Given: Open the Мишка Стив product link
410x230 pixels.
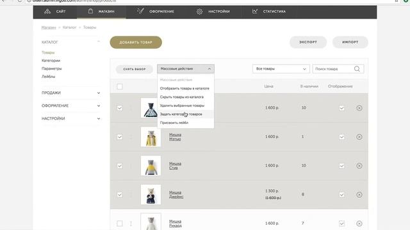Looking at the screenshot, I should pos(175,165).
